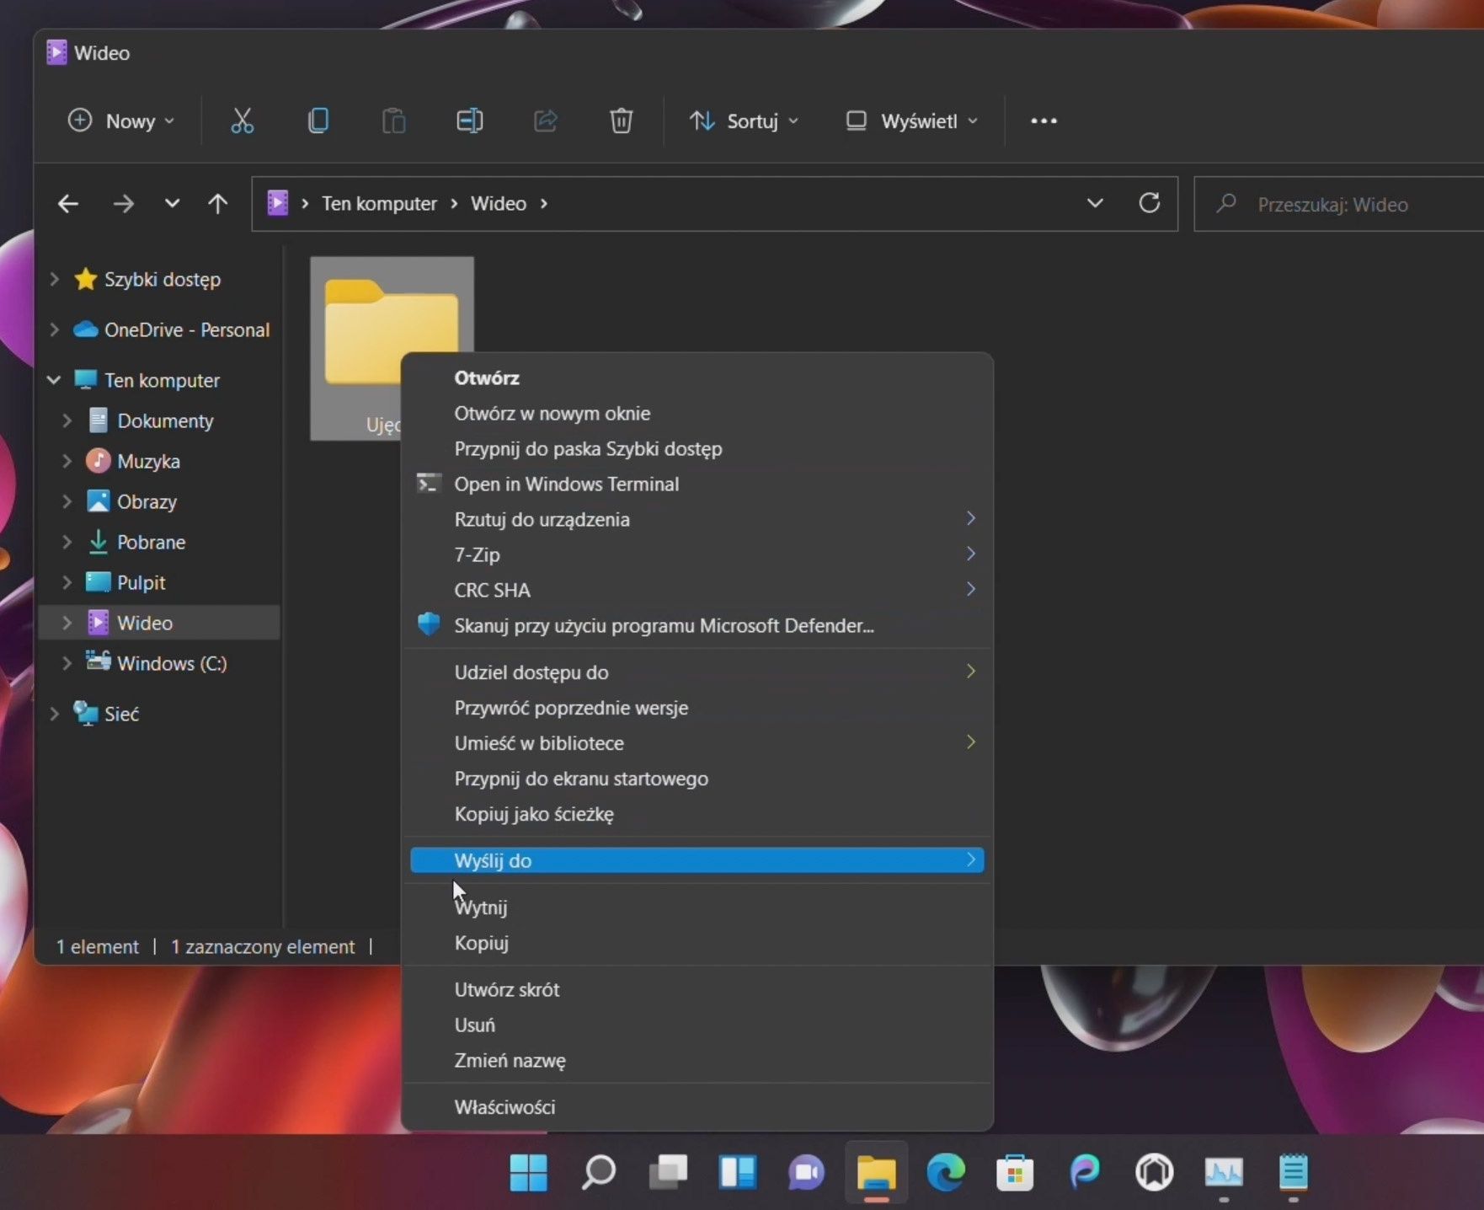Click the Back navigation arrow
1484x1210 pixels.
click(x=68, y=203)
